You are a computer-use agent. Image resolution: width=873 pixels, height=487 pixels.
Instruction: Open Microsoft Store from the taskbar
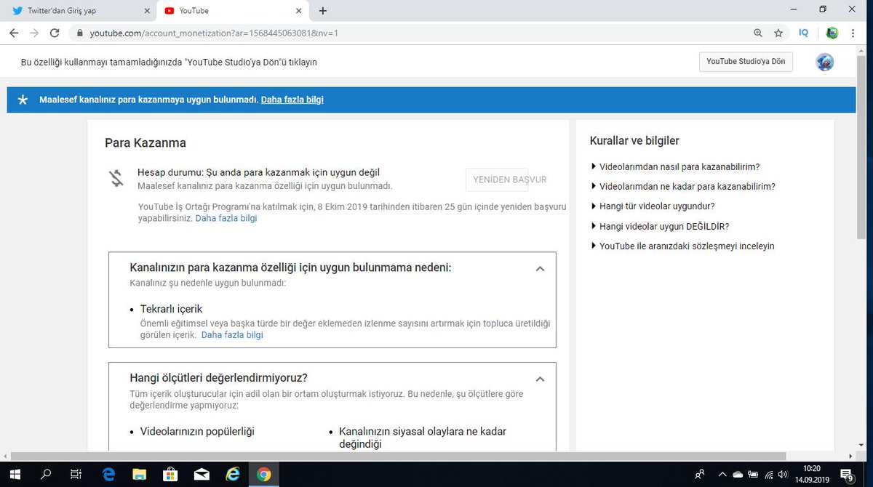click(x=171, y=474)
